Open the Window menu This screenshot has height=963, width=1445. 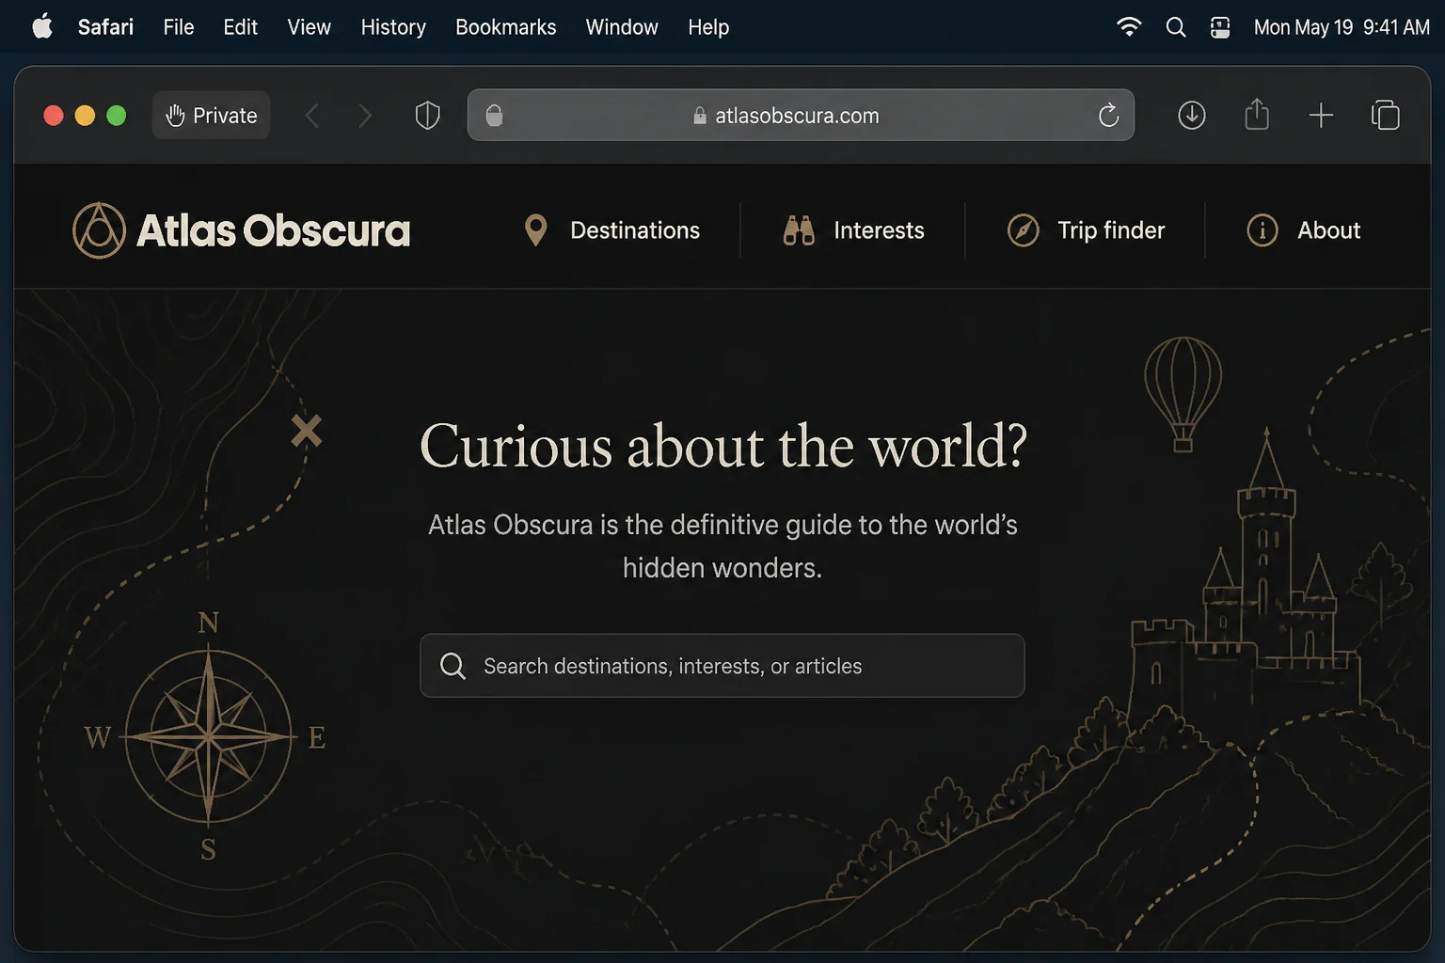622,27
